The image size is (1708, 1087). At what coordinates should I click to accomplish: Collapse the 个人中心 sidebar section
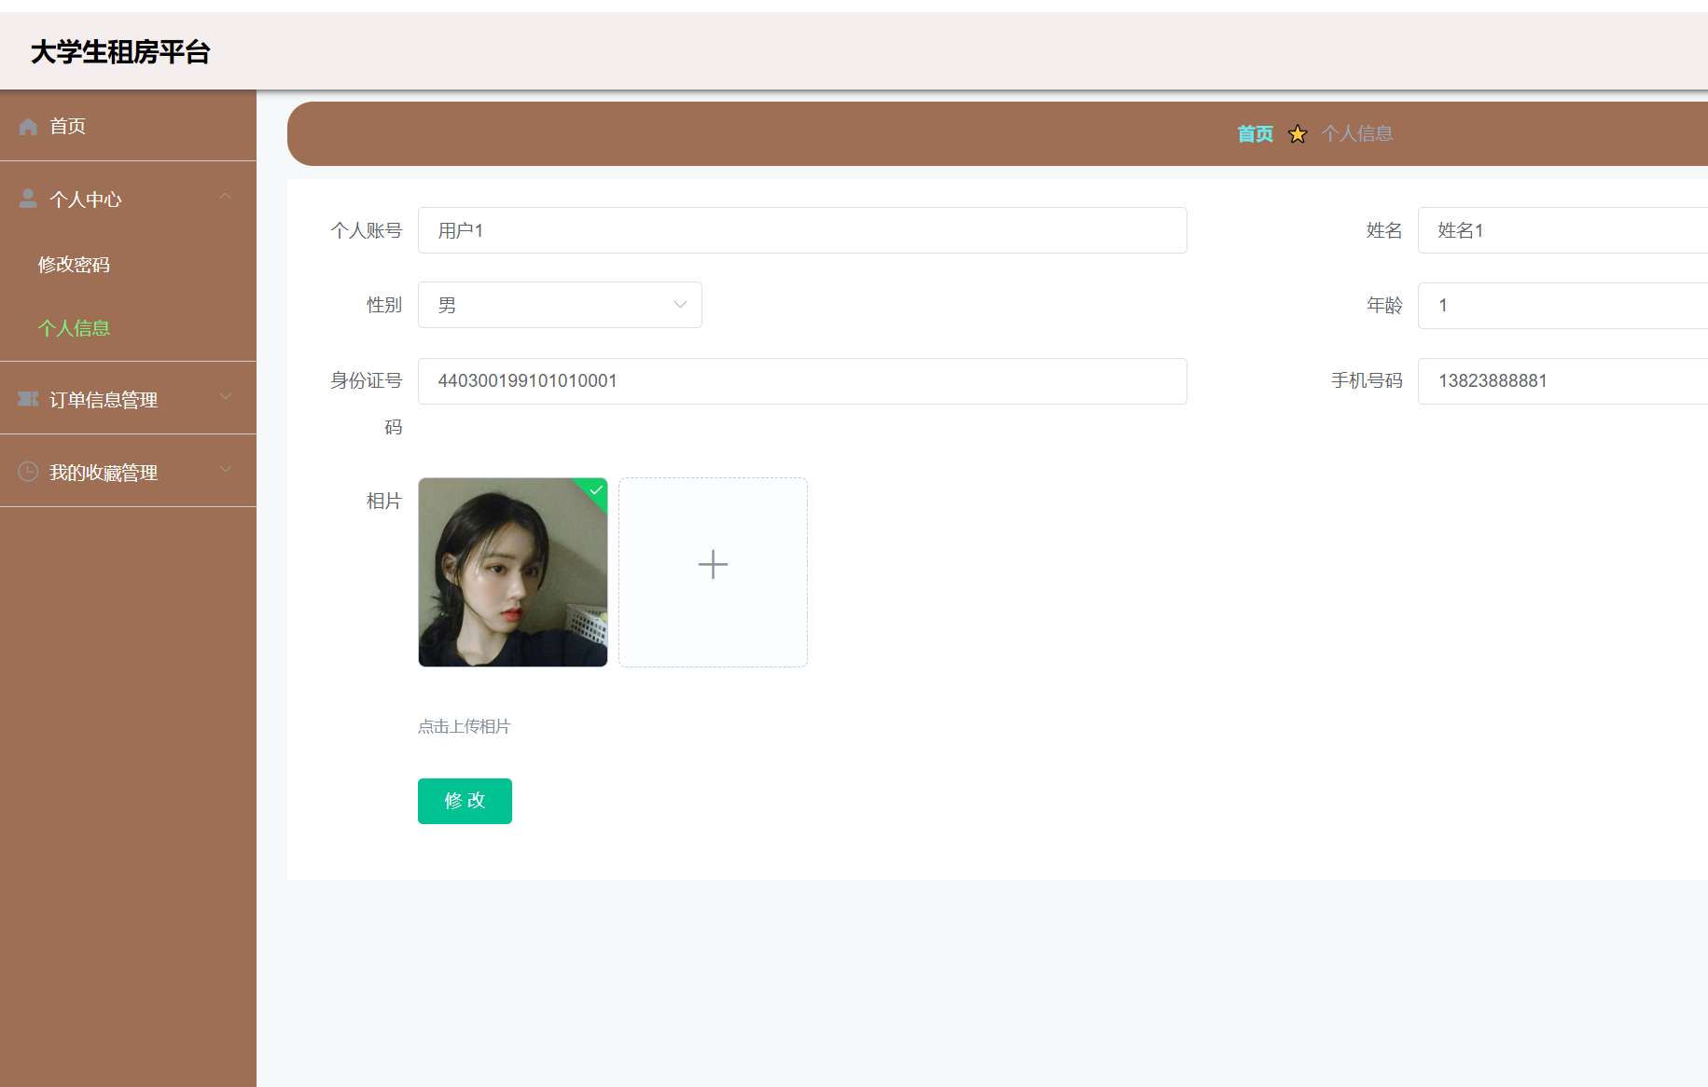pyautogui.click(x=225, y=197)
